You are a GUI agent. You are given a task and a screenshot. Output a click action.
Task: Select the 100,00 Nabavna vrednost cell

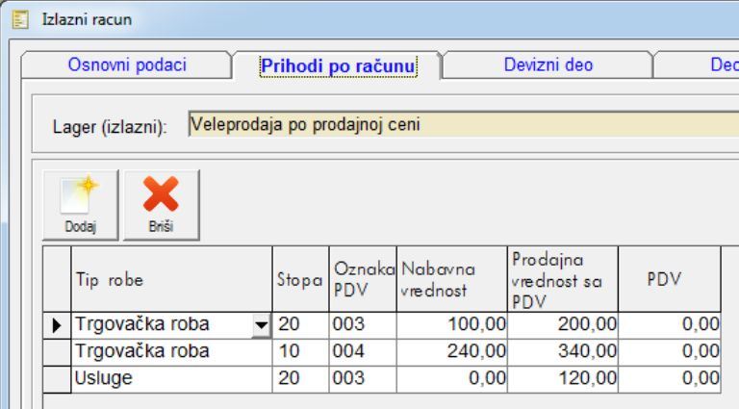point(452,325)
